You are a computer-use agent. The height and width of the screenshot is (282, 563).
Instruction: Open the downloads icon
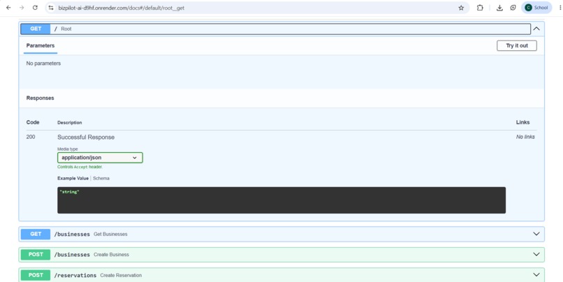coord(499,8)
